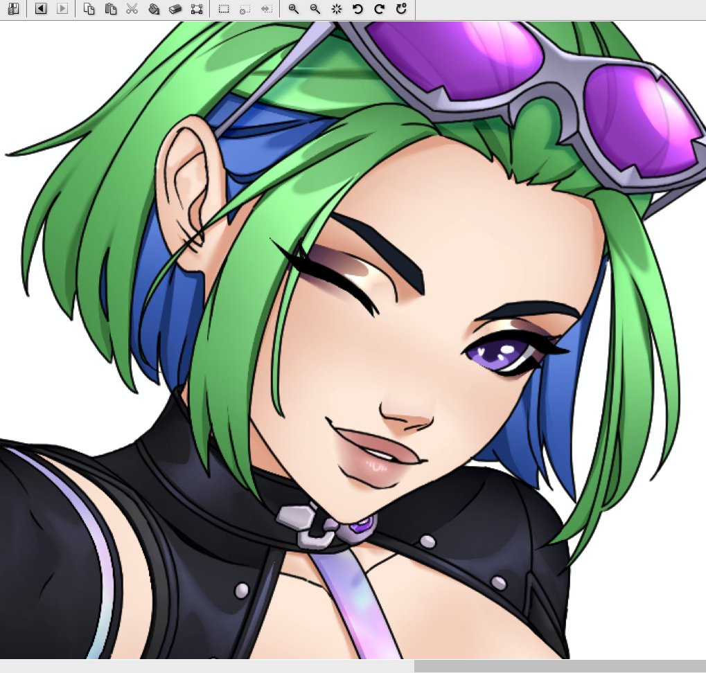Click the deselect icon with small x
The width and height of the screenshot is (706, 673).
point(245,8)
